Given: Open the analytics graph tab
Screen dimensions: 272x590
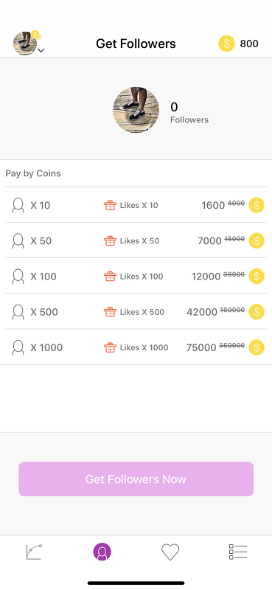Looking at the screenshot, I should (34, 552).
